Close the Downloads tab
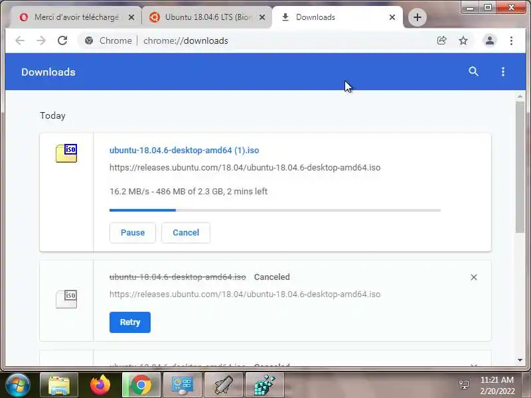This screenshot has width=531, height=398. 392,17
